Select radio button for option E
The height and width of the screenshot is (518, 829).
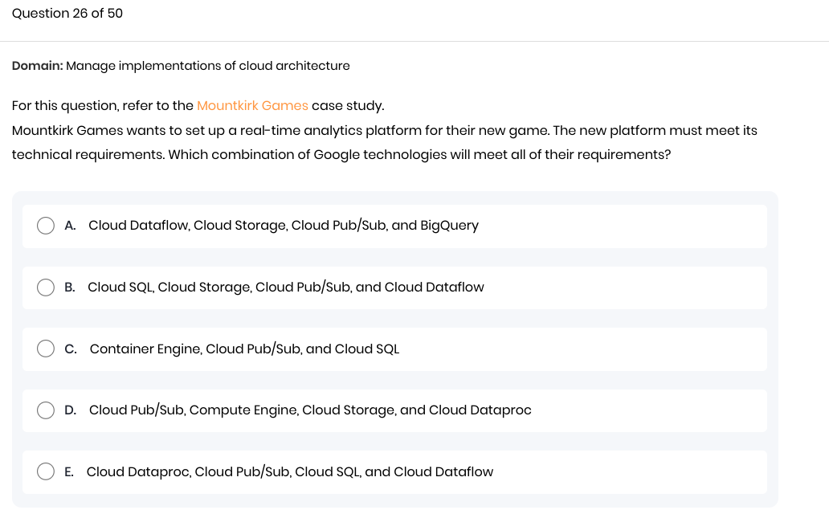point(46,471)
